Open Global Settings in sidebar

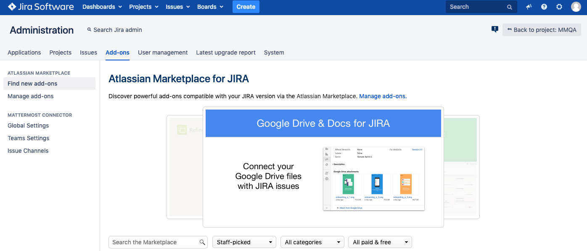tap(28, 125)
